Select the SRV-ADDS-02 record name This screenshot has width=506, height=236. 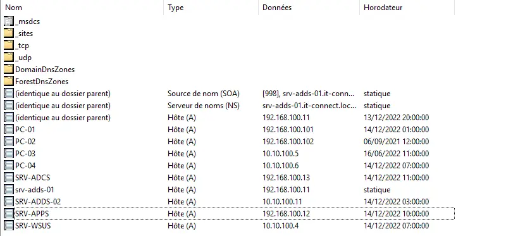coord(38,201)
